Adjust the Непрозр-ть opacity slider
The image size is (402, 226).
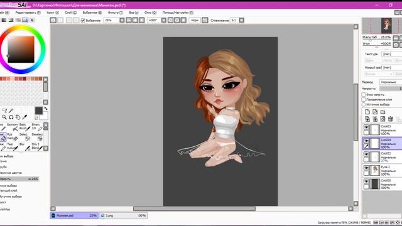pyautogui.click(x=391, y=89)
